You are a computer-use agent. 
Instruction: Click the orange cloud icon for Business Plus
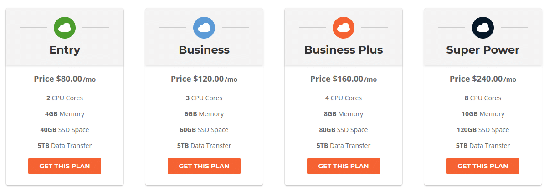point(344,27)
